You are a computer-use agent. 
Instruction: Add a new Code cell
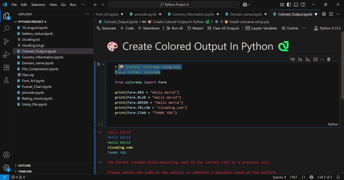[x=127, y=28]
